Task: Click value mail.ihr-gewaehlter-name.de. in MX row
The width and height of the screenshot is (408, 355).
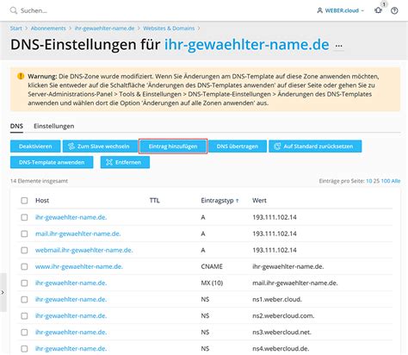Action: (x=295, y=283)
